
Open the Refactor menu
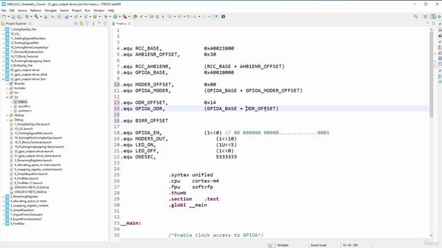[36, 10]
